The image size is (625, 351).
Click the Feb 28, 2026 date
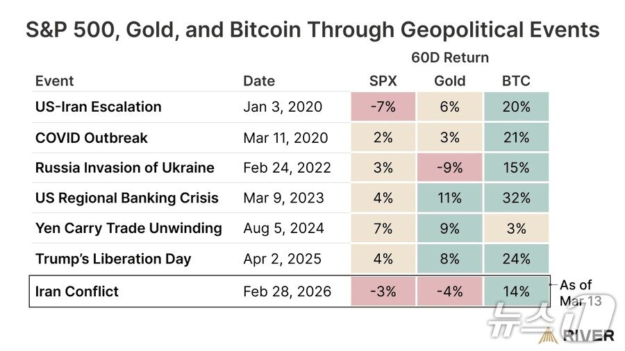[287, 291]
